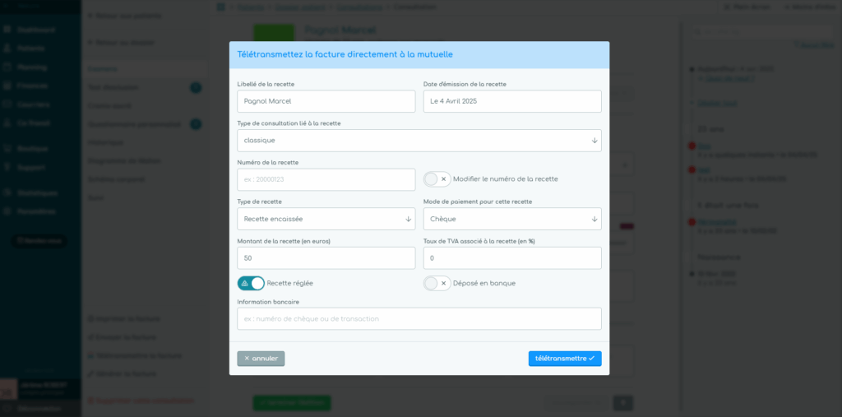The image size is (842, 417).
Task: Expand the Mode de paiement dropdown
Action: pos(511,219)
